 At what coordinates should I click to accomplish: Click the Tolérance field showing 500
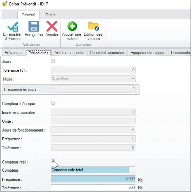[x=93, y=188]
